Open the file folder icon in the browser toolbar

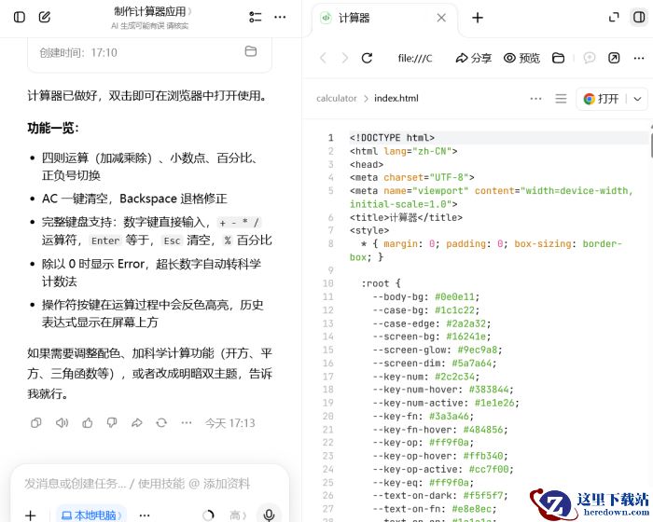pyautogui.click(x=559, y=58)
